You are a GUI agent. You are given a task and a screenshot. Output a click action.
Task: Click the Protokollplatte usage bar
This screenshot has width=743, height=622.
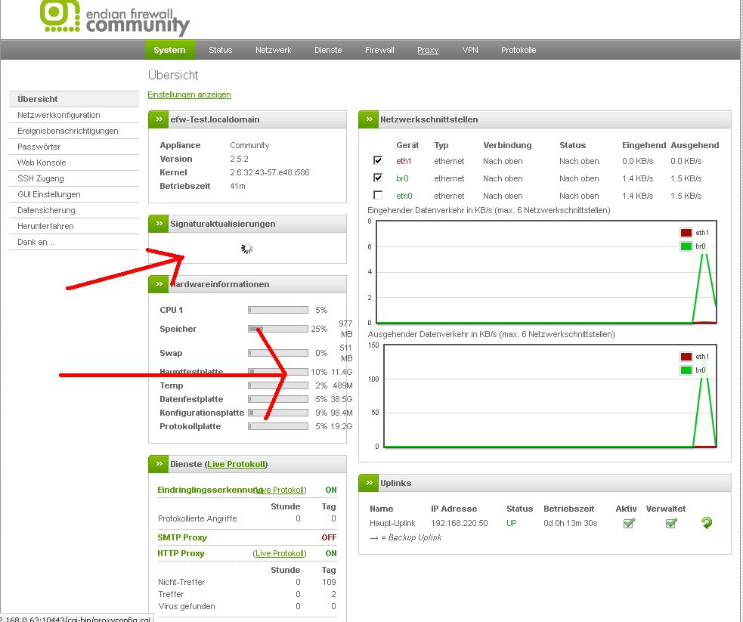pyautogui.click(x=278, y=426)
